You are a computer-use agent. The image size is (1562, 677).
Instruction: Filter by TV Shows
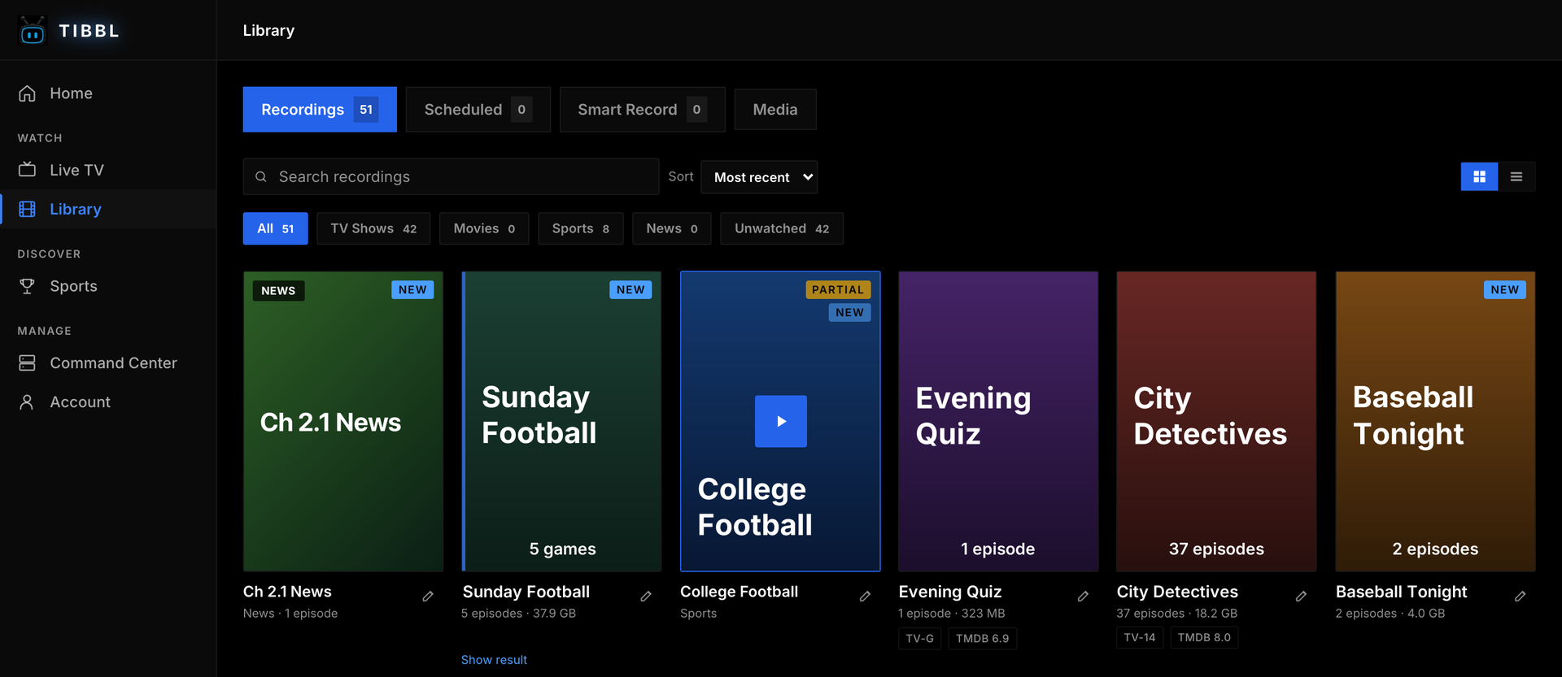tap(373, 228)
